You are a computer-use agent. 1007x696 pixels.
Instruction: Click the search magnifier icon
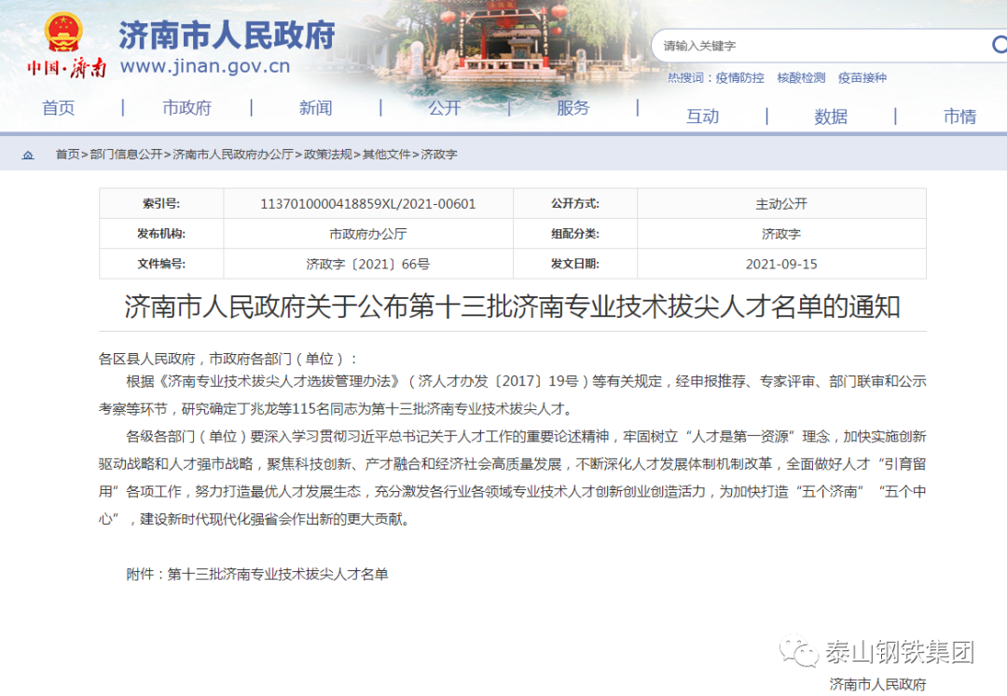point(999,45)
